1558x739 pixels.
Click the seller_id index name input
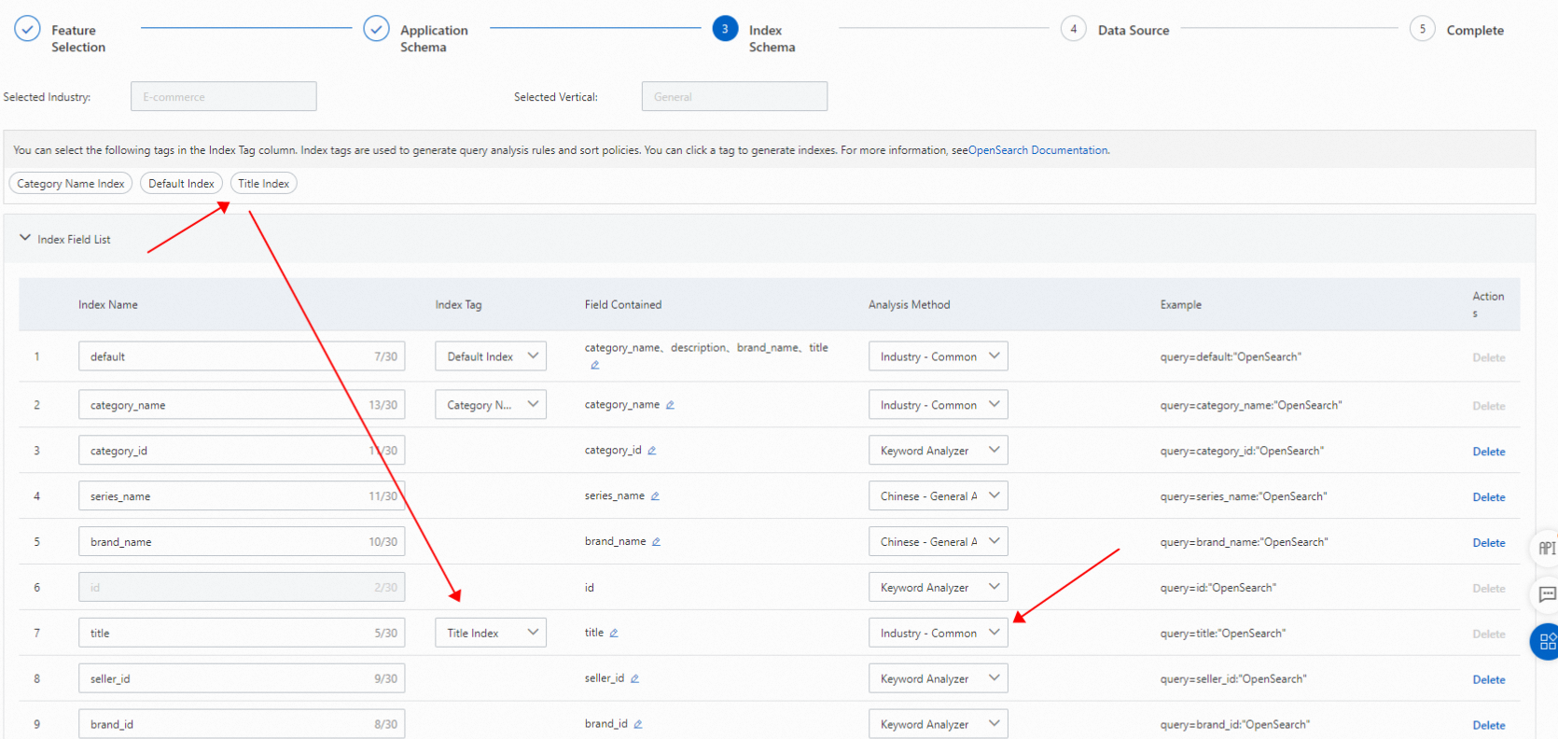click(x=242, y=679)
